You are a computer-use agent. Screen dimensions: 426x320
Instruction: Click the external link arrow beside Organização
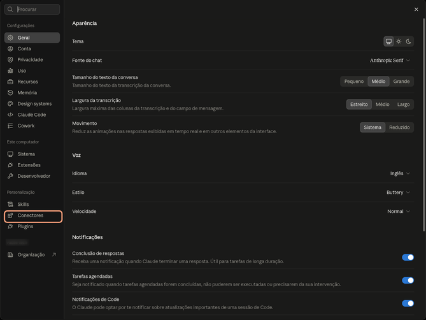(x=54, y=255)
